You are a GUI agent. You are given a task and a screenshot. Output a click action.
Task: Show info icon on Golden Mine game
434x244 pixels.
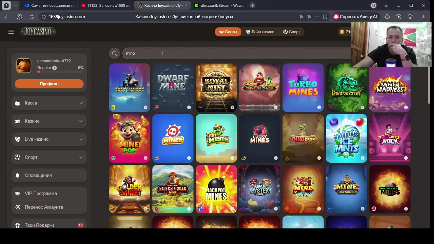[x=145, y=209]
